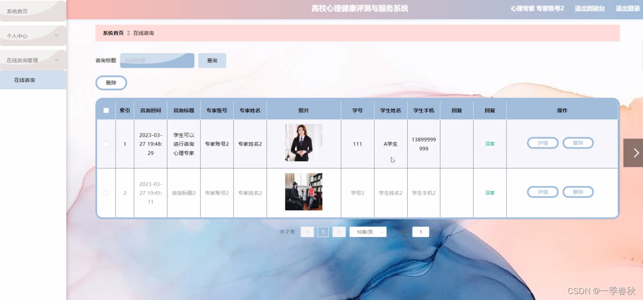
Task: Open the 10条/页 page size dropdown
Action: (x=368, y=232)
